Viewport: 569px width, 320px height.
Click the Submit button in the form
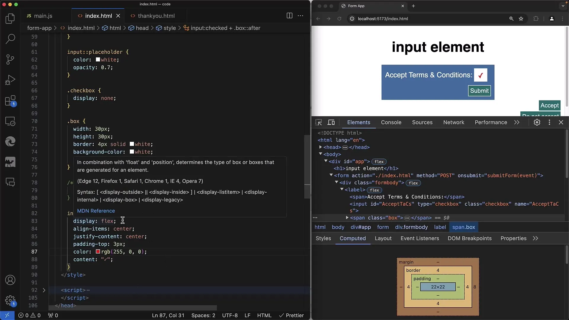tap(479, 91)
